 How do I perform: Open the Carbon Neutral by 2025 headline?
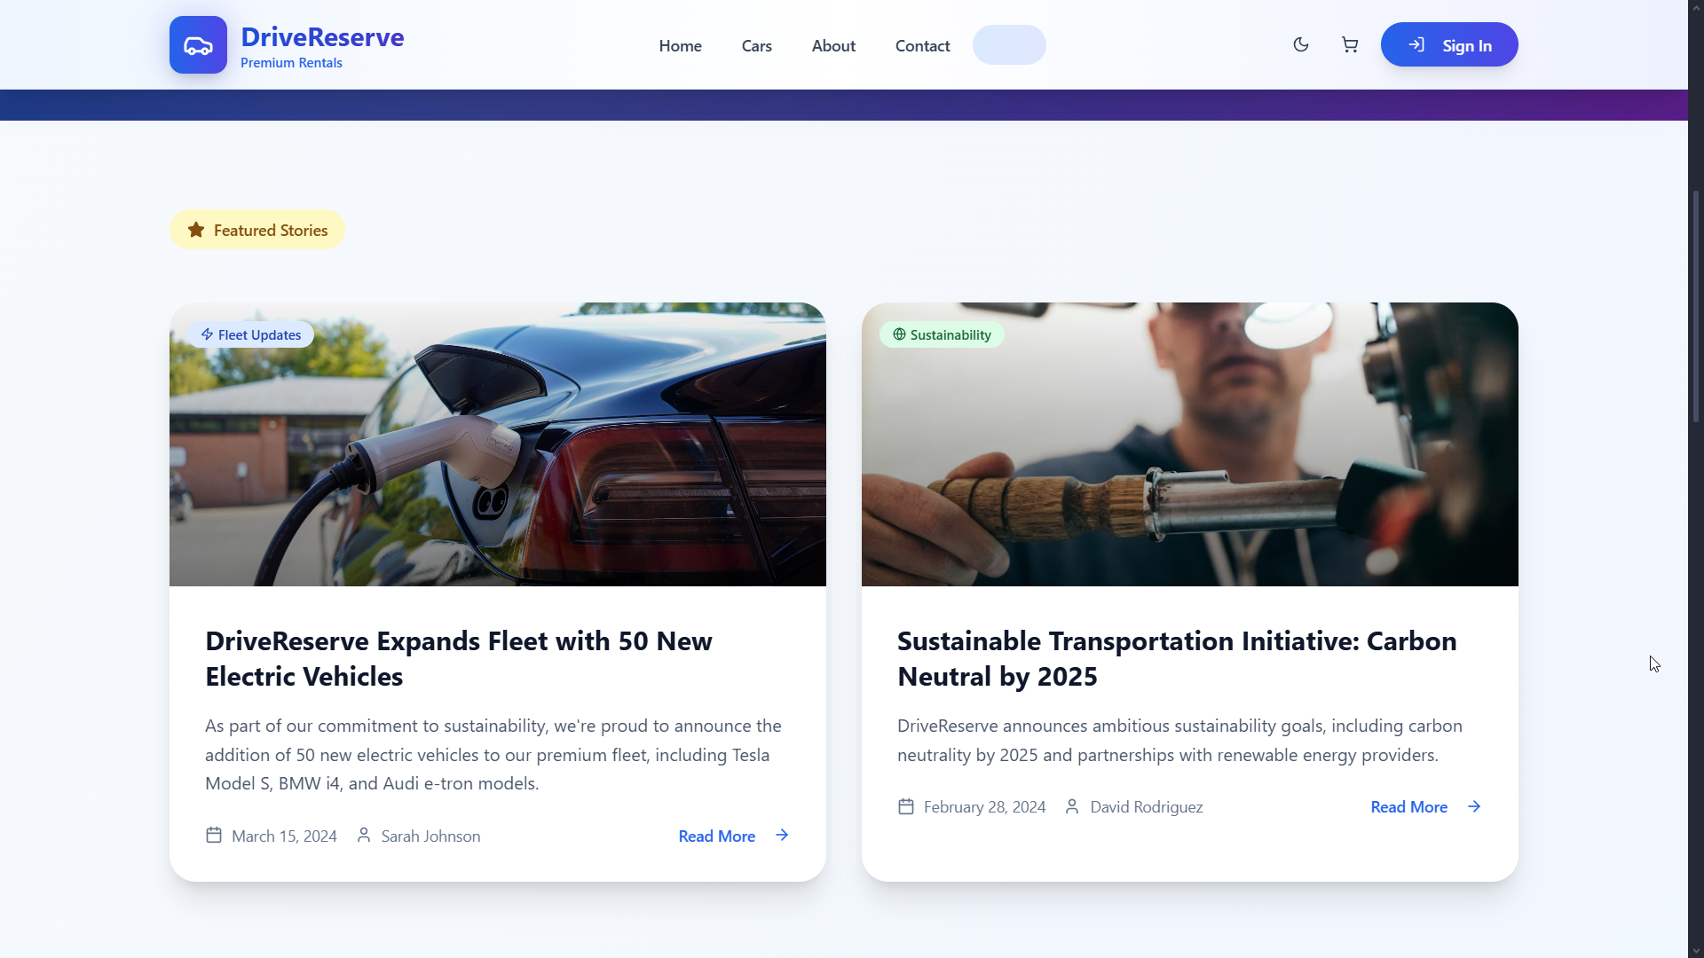(1177, 658)
